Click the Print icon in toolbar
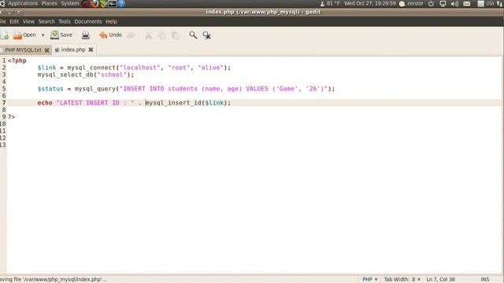Viewport: 504px width, 283px height. 86,35
